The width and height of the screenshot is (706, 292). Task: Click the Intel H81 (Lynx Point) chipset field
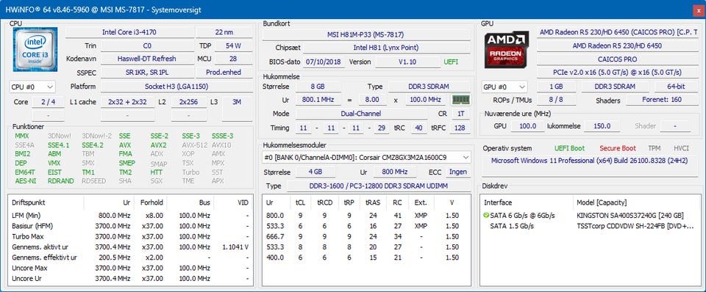386,48
